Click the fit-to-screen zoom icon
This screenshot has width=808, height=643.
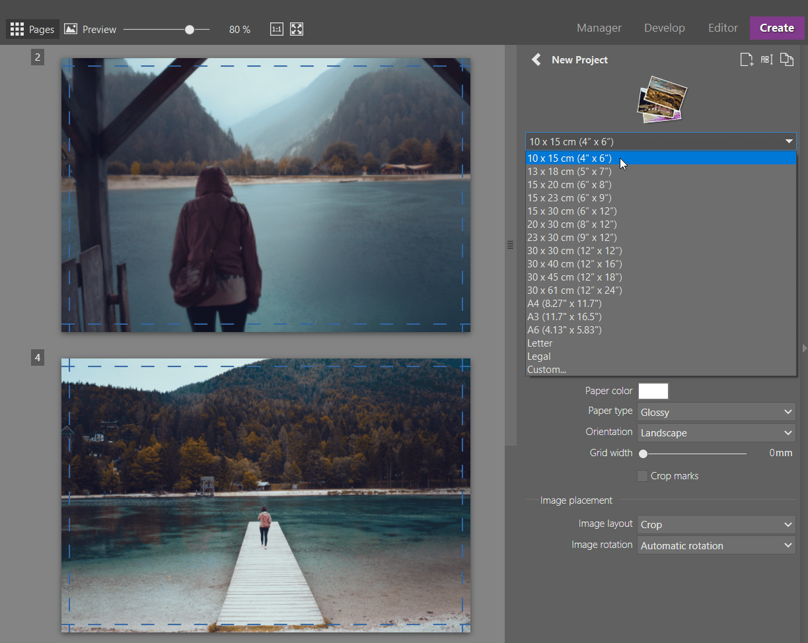coord(297,29)
